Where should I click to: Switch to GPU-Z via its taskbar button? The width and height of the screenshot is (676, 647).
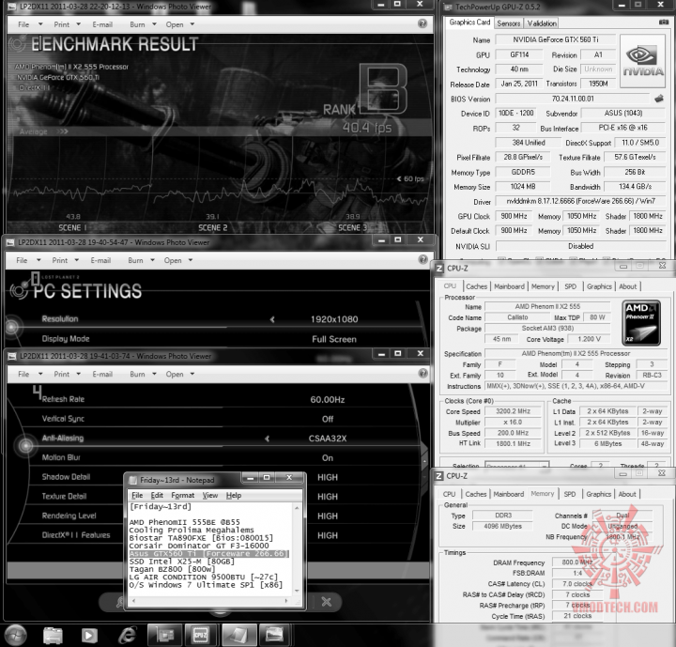tap(163, 635)
